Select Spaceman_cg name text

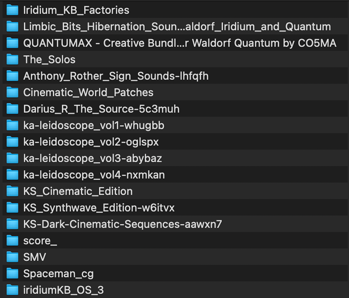point(59,274)
